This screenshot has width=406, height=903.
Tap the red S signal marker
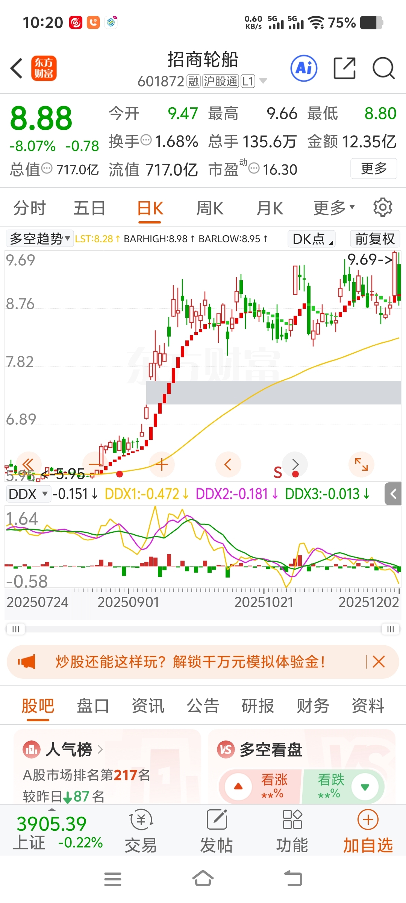coord(278,473)
